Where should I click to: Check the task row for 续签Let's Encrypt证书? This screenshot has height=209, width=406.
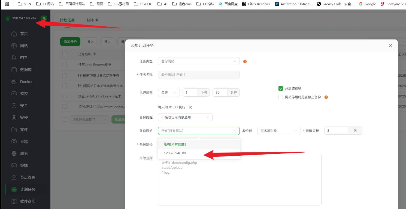(65, 65)
